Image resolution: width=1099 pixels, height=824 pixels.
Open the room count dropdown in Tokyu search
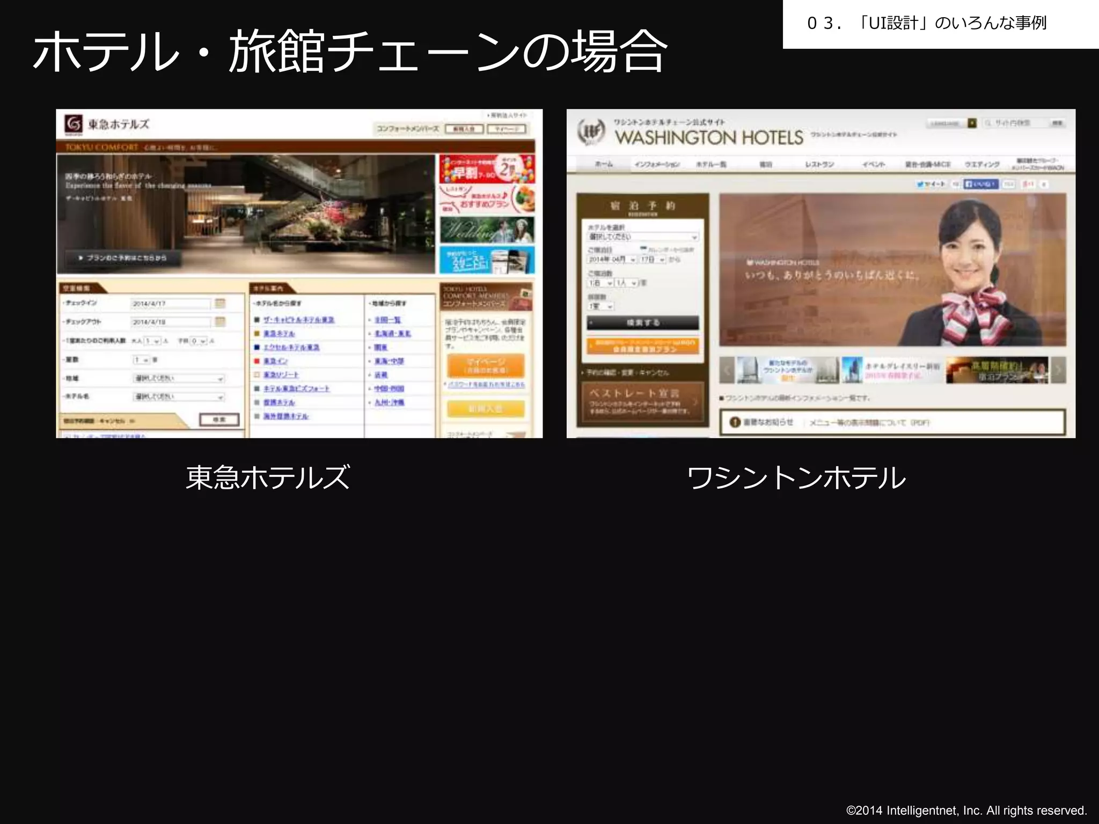(x=142, y=360)
